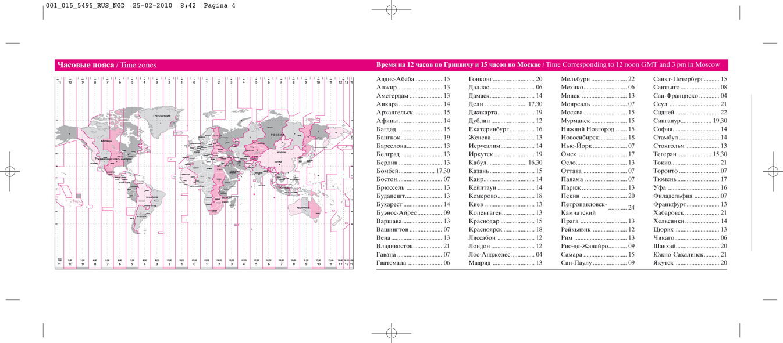This screenshot has height=343, width=783.
Task: Select the 'Дели 17,30' row
Action: click(x=506, y=104)
